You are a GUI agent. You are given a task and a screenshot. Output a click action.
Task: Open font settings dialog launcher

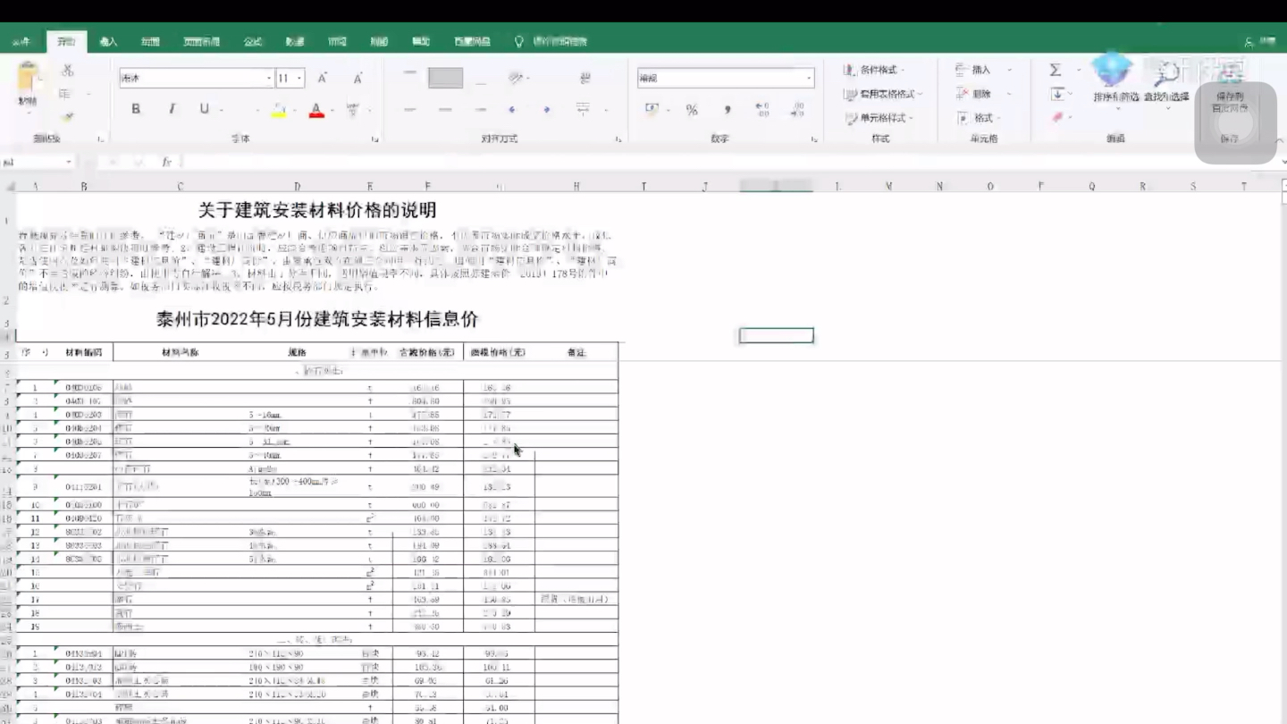click(374, 139)
